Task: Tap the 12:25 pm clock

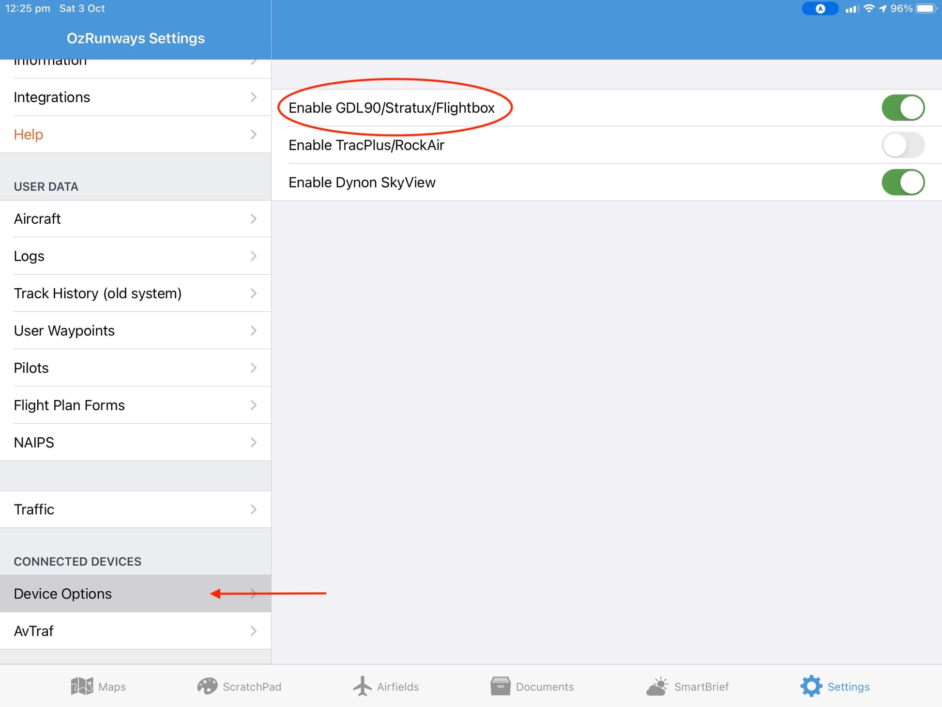Action: coord(28,9)
